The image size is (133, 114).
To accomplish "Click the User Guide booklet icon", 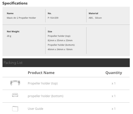I will (x=15, y=109).
